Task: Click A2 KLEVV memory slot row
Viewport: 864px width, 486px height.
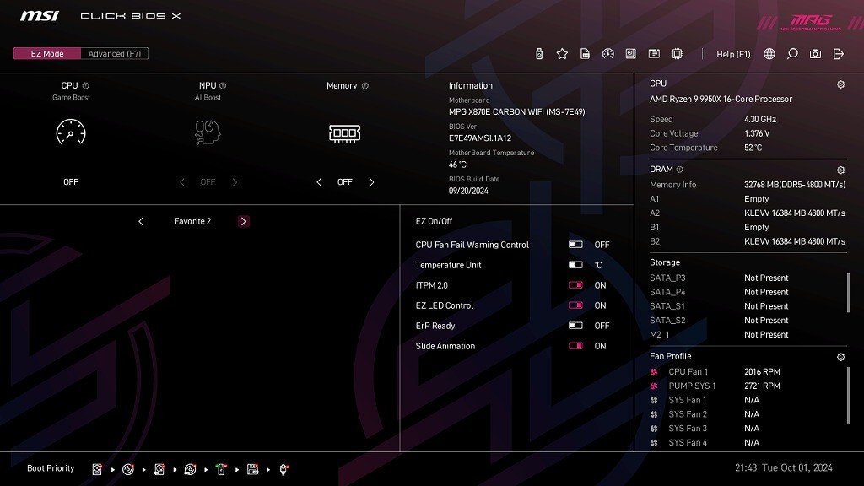Action: pos(748,213)
